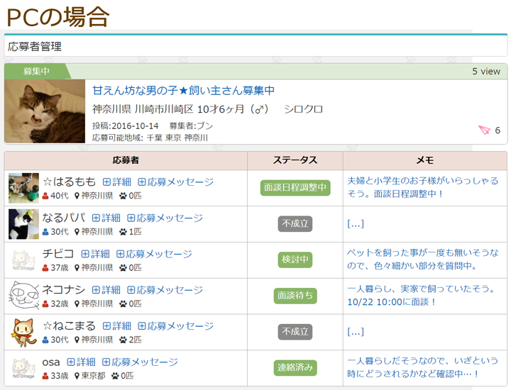Click チビコ's no-image avatar
This screenshot has height=390, width=511.
pyautogui.click(x=23, y=260)
